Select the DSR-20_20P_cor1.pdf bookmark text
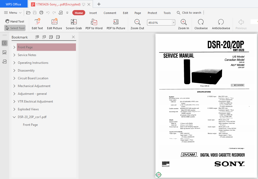Screen dimensions: 258x179 click(32, 117)
